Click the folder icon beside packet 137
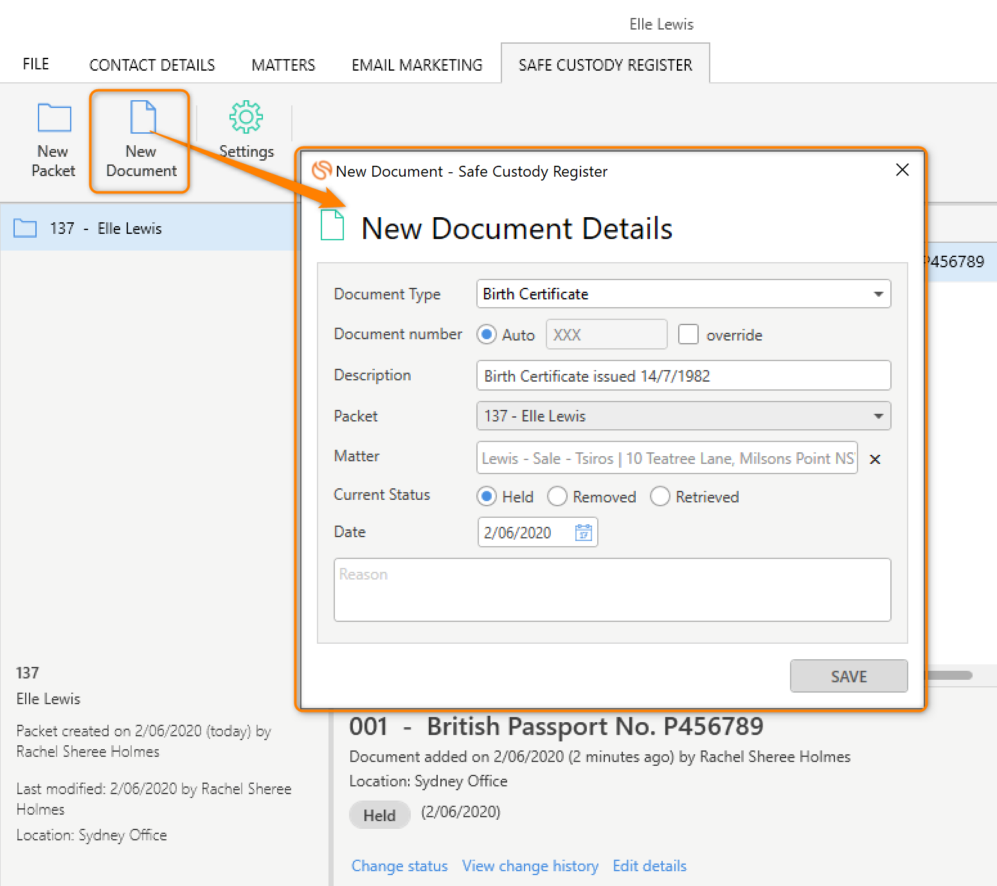 point(24,227)
